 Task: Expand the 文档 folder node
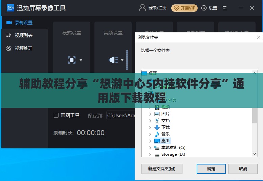click(x=150, y=121)
